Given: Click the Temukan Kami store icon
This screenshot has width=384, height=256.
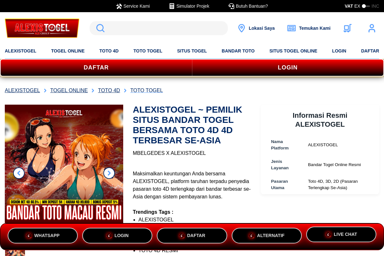Looking at the screenshot, I should (x=292, y=28).
